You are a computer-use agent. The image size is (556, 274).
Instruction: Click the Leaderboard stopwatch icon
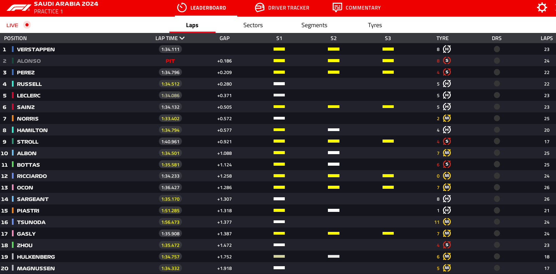coord(182,7)
